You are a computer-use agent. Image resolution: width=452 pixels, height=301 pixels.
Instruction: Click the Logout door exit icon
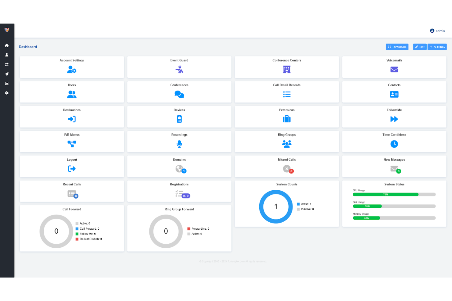click(x=72, y=169)
